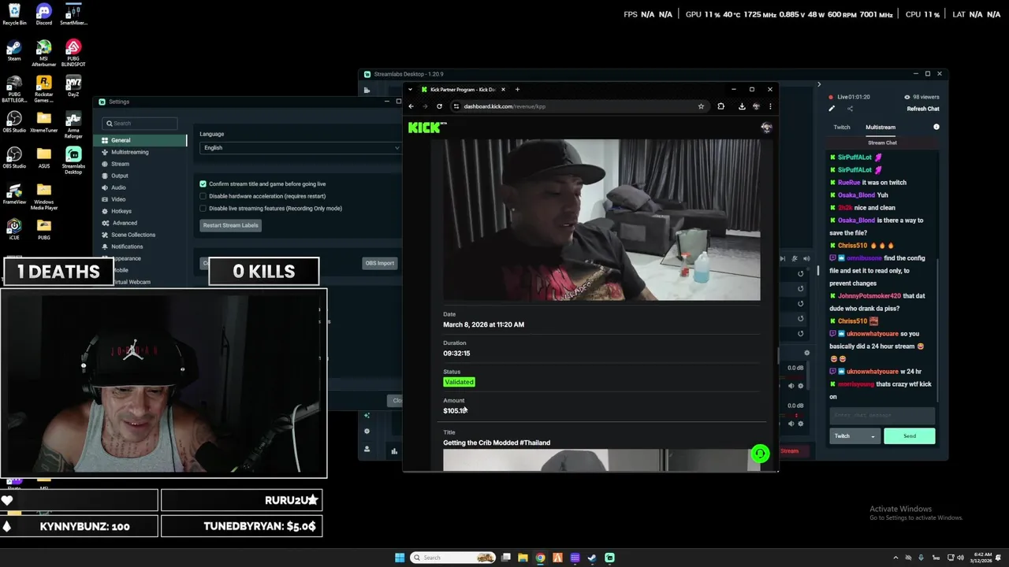Open the Twitch chat platform dropdown
The height and width of the screenshot is (567, 1009).
coord(855,435)
